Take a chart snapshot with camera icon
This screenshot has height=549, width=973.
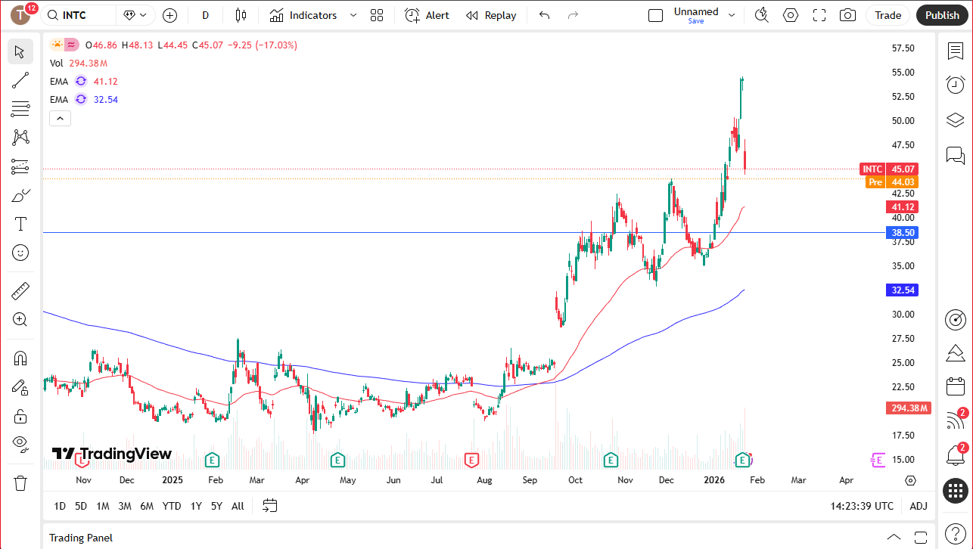(x=848, y=15)
